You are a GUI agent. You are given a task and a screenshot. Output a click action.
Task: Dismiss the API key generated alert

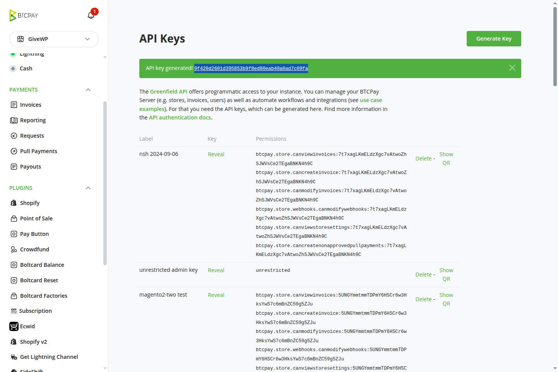coord(512,68)
